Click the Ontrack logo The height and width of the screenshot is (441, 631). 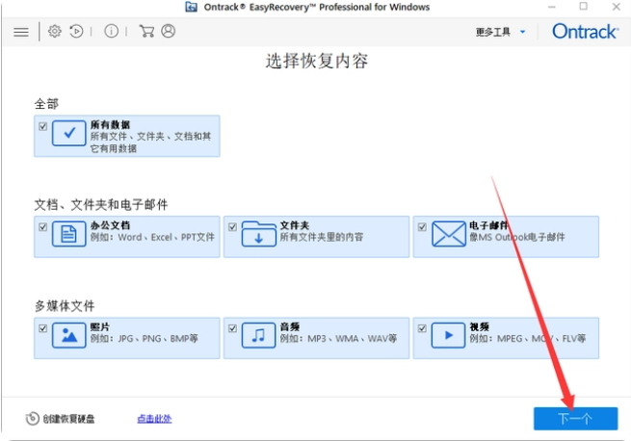[x=584, y=32]
